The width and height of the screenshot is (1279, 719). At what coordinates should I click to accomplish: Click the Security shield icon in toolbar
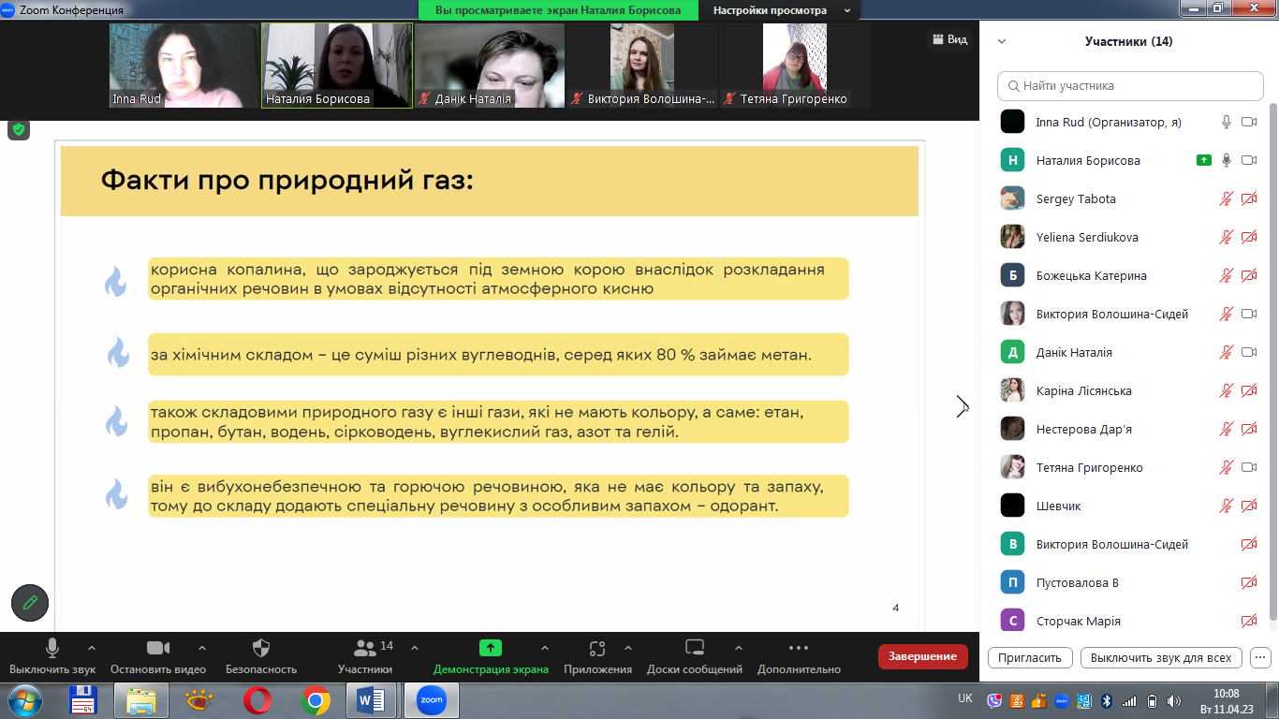[261, 648]
